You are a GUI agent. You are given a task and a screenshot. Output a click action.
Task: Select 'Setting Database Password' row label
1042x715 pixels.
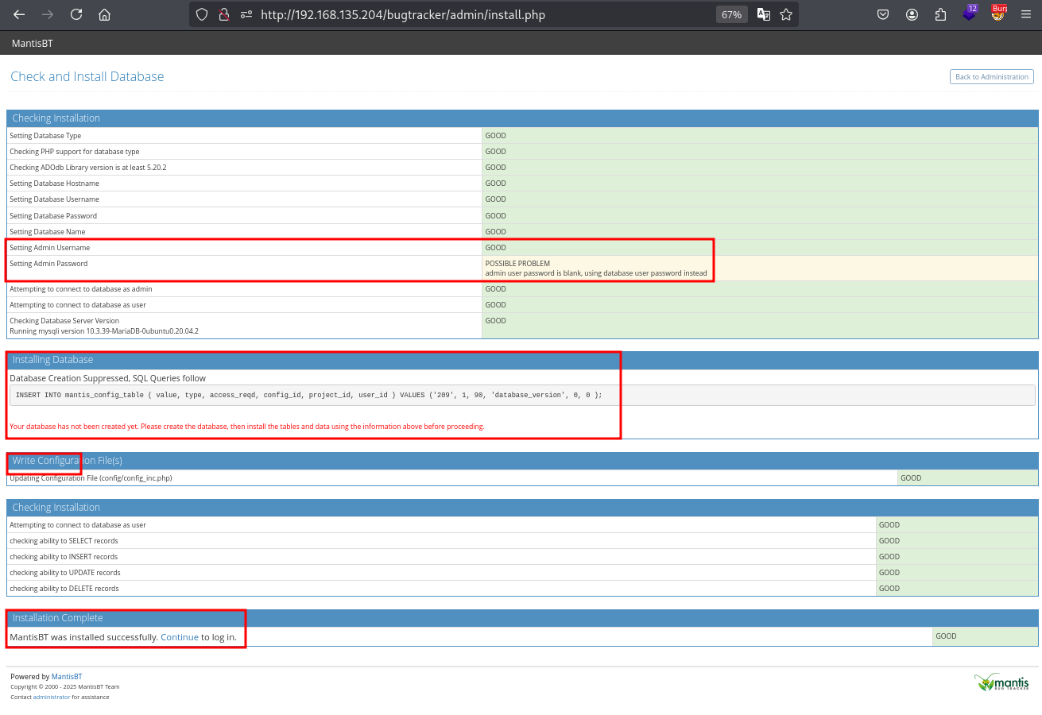coord(53,216)
